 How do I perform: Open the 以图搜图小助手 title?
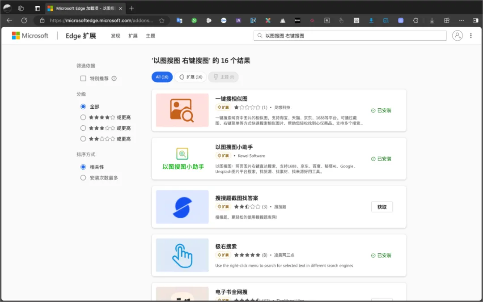tap(234, 147)
